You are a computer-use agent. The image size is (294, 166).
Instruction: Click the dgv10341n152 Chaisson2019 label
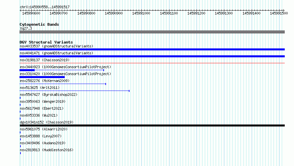click(47, 122)
